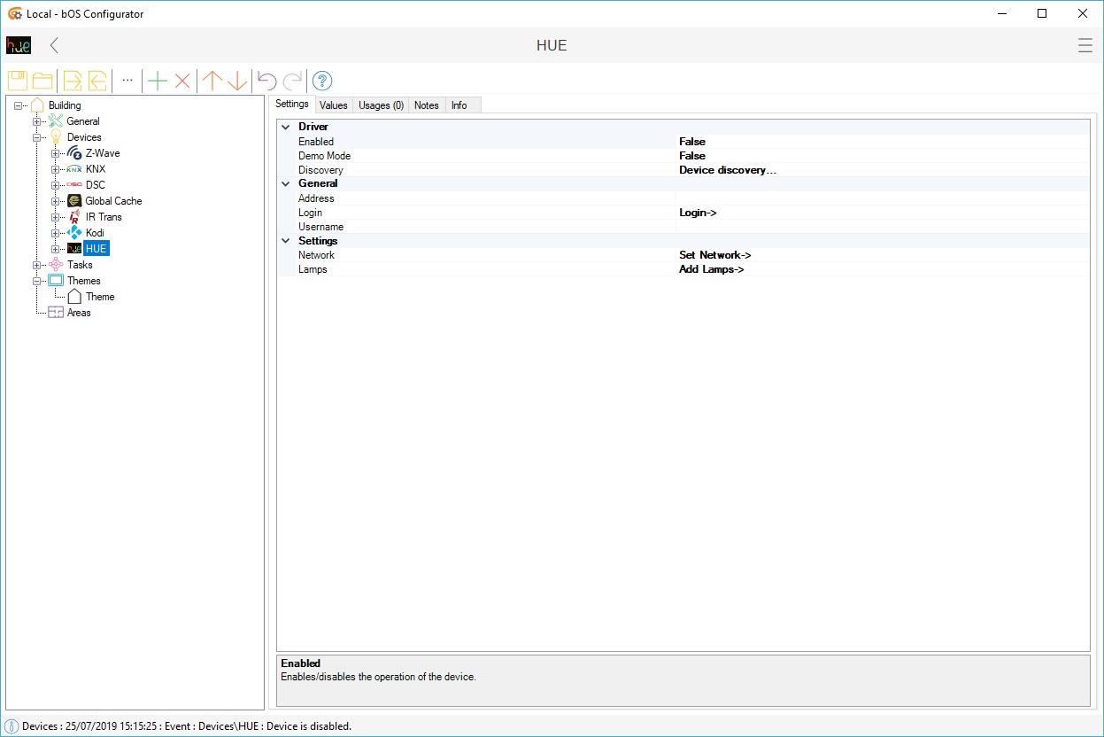Screen dimensions: 1104x737
Task: Switch to the Values tab
Action: 334,105
